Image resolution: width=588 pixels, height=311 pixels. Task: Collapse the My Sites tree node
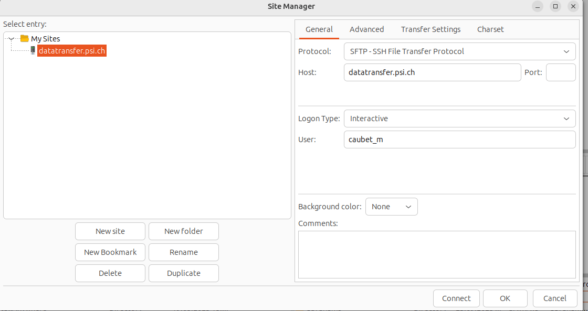(12, 39)
